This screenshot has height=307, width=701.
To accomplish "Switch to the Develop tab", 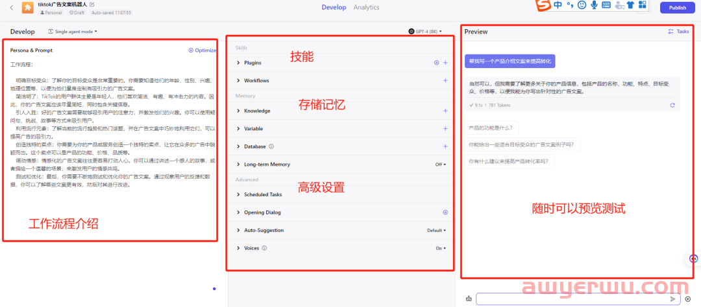I will [334, 7].
